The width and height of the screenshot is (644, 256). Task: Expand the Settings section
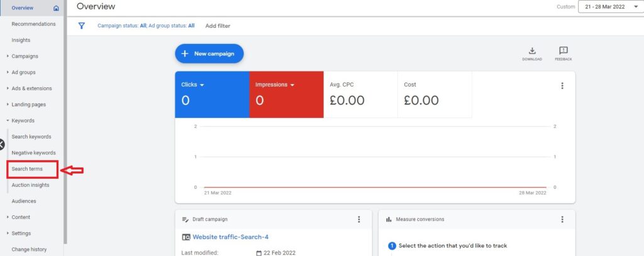click(x=8, y=233)
